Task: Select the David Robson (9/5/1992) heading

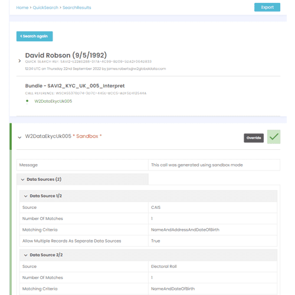Action: (x=66, y=55)
